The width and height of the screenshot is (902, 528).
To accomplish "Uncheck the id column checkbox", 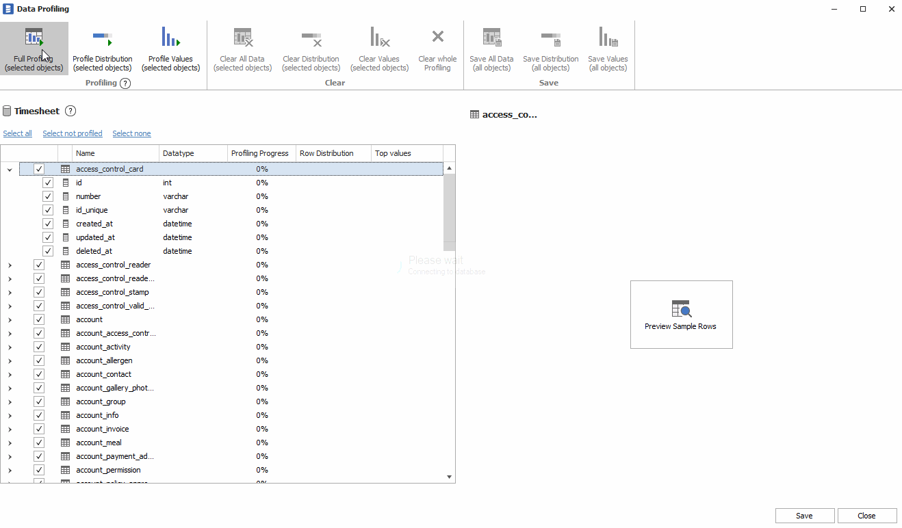I will (48, 183).
